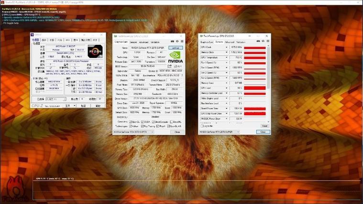Switch to Advanced tab in Sensors window
The width and height of the screenshot is (363, 204).
[x=230, y=42]
